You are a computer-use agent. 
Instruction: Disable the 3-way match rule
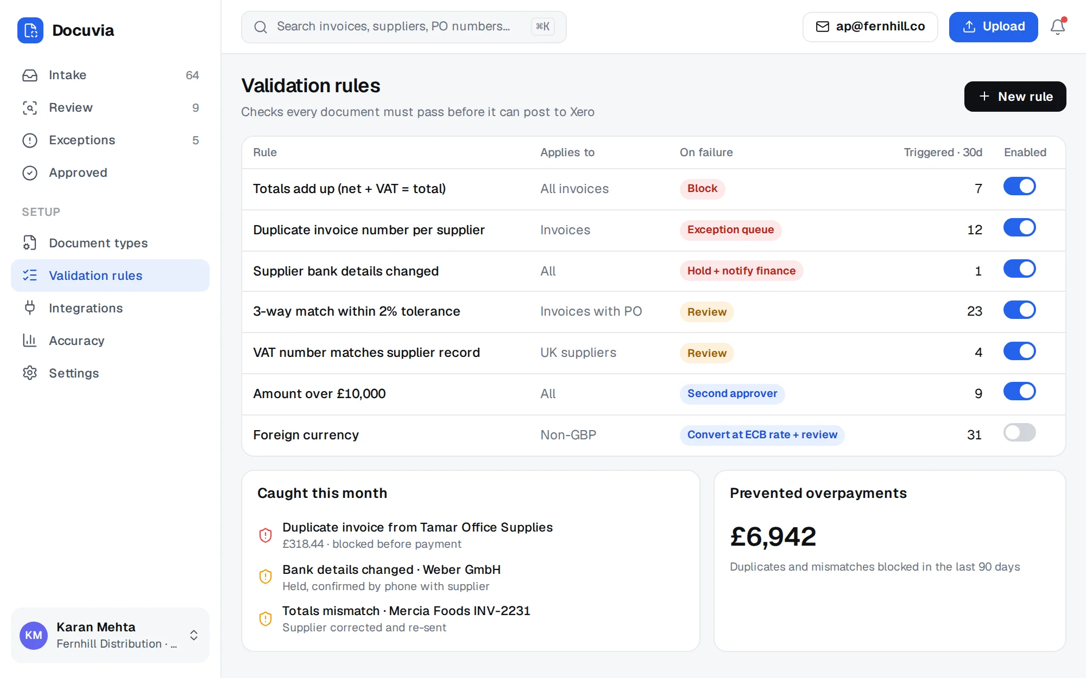[x=1019, y=310]
